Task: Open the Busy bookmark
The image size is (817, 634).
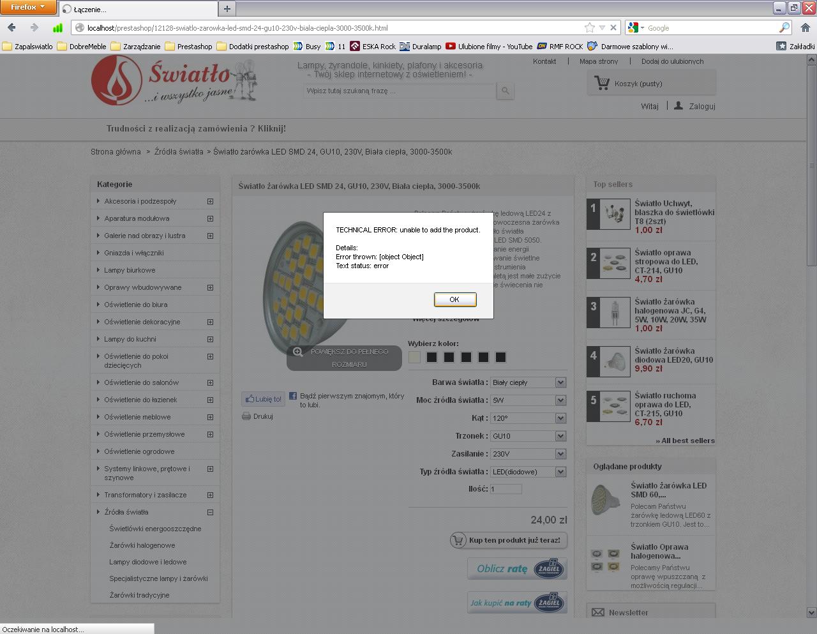Action: 307,46
